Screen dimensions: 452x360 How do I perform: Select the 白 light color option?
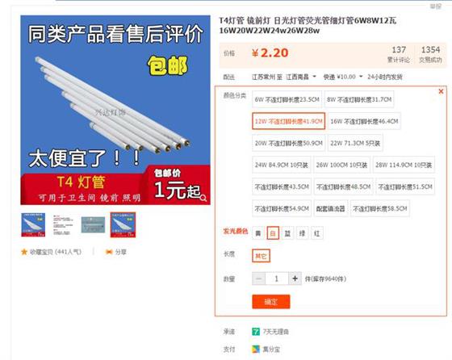[273, 233]
